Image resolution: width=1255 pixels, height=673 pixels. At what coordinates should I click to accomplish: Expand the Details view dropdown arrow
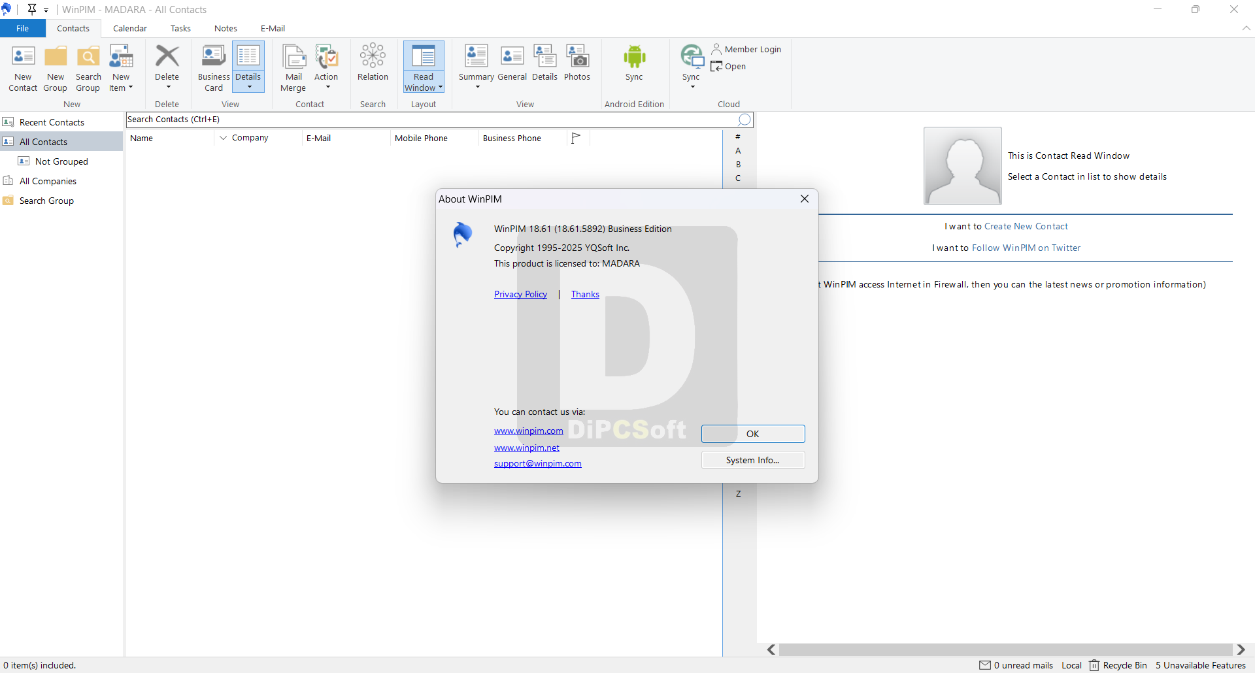tap(249, 87)
